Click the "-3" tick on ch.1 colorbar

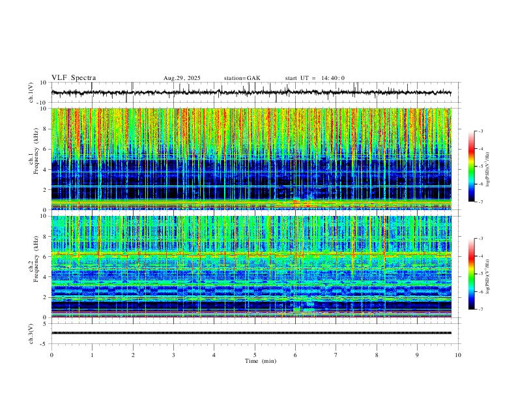point(480,131)
